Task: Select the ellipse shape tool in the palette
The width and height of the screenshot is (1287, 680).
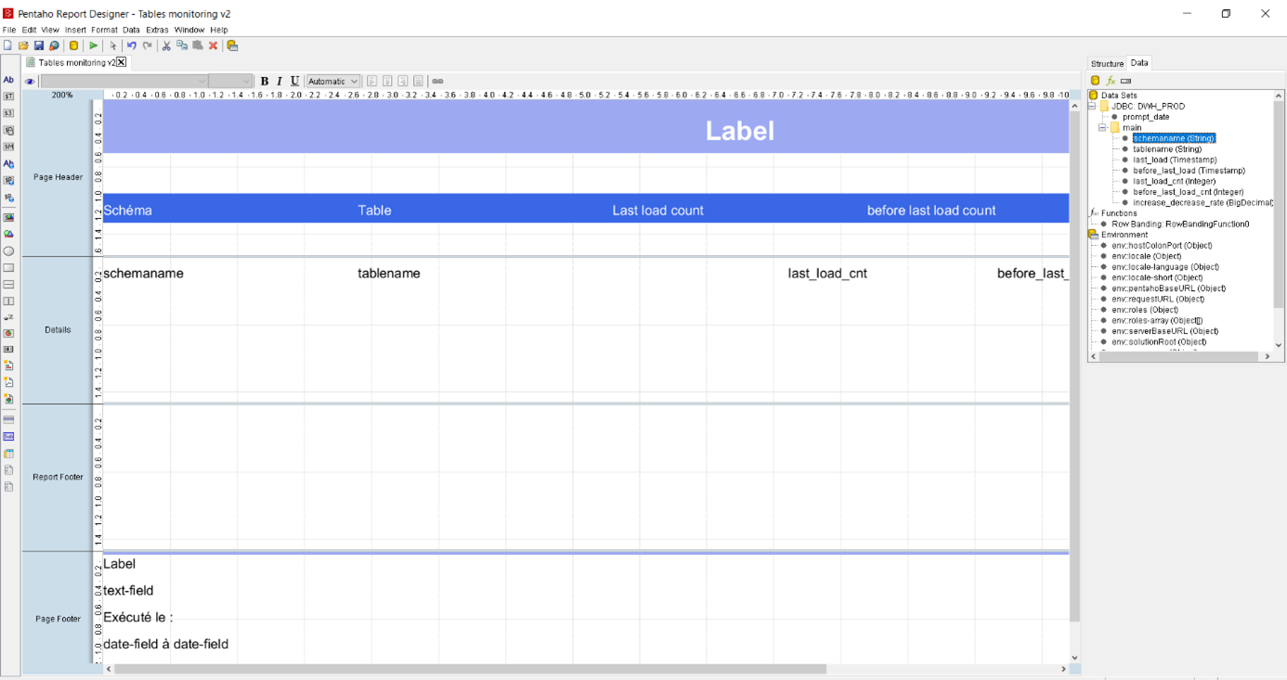Action: (9, 250)
